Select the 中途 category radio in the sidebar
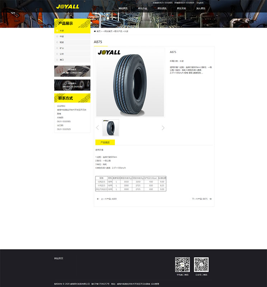This screenshot has height=287, width=267. click(x=57, y=37)
